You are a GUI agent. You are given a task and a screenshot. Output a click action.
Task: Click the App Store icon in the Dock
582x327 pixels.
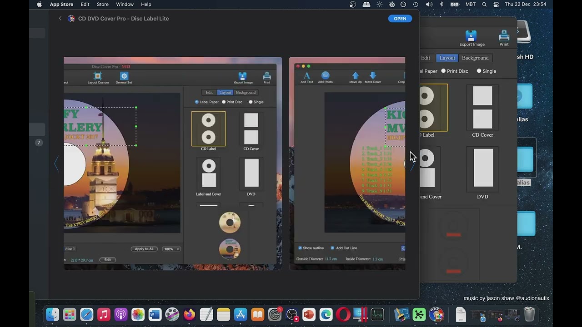pyautogui.click(x=241, y=314)
